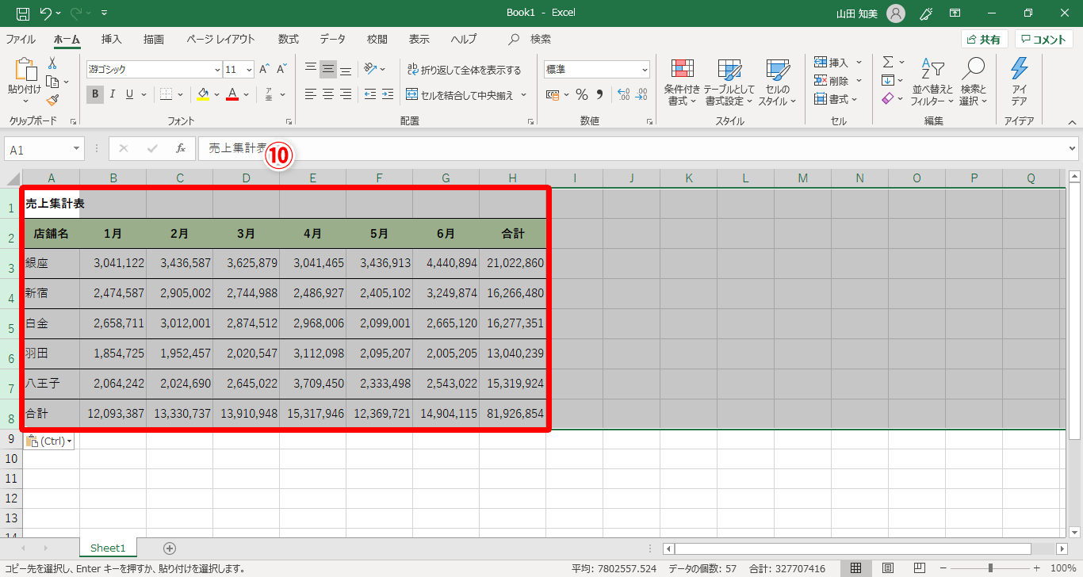The image size is (1083, 577).
Task: Click the formula bar text field
Action: [x=632, y=148]
